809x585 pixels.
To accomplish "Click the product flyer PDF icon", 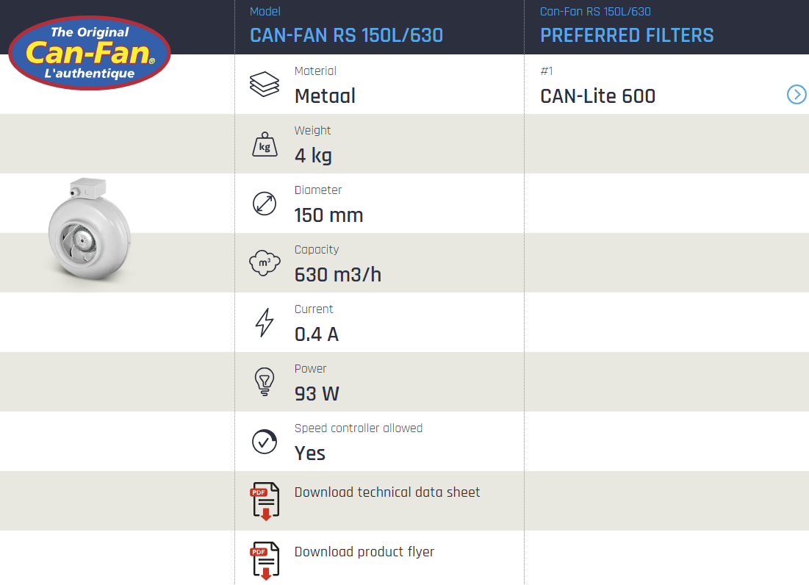I will 265,561.
